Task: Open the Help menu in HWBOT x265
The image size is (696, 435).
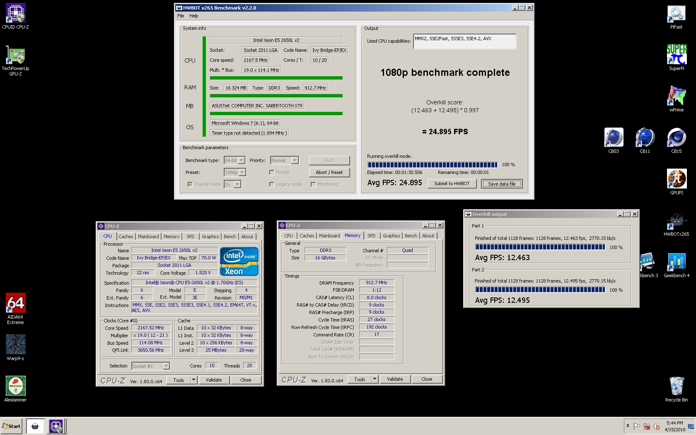Action: (194, 16)
